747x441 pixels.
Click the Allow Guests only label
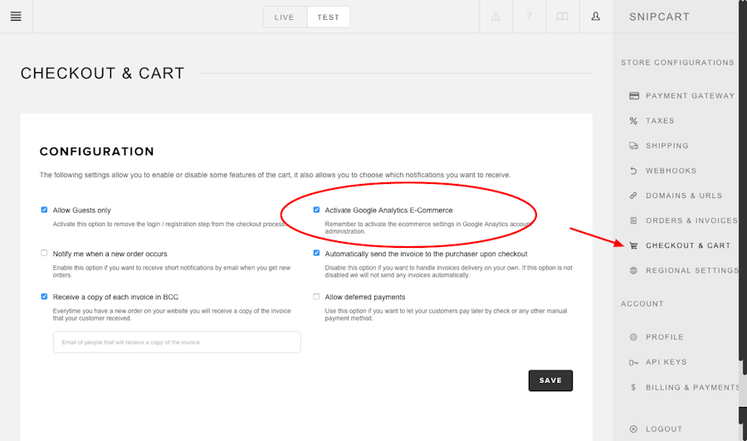[x=81, y=211]
